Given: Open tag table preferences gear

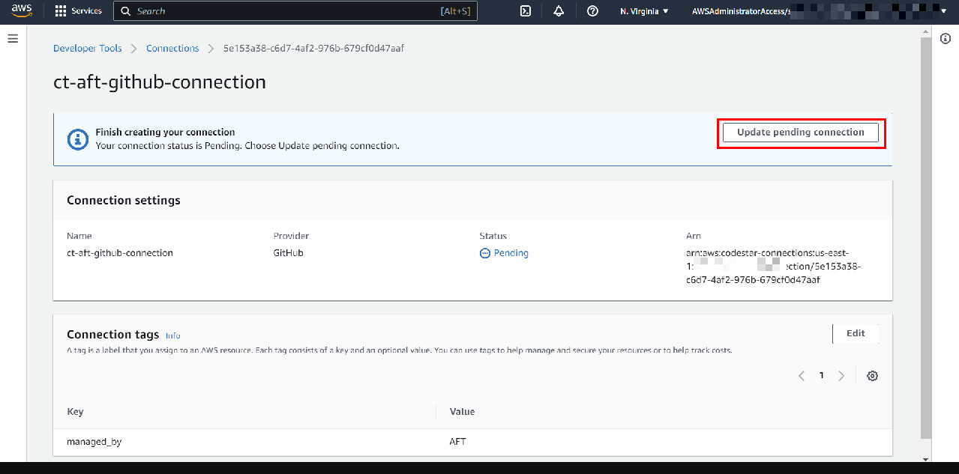Looking at the screenshot, I should point(872,376).
